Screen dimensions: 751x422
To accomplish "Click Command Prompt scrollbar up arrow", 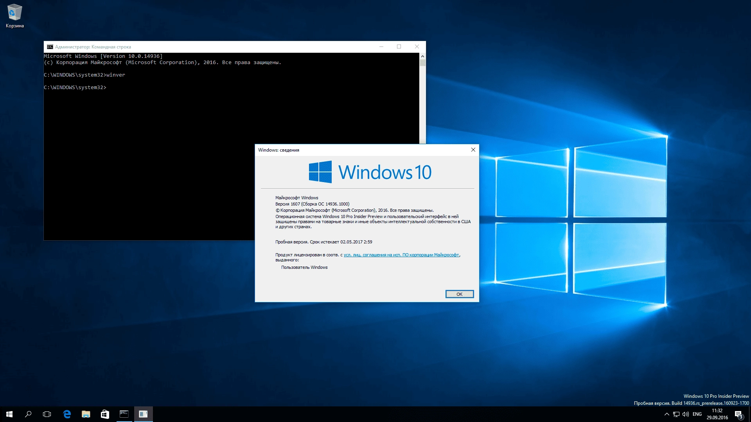I will (x=422, y=56).
